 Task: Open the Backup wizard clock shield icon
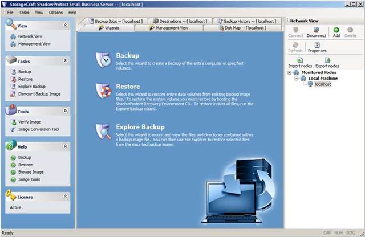pos(103,60)
